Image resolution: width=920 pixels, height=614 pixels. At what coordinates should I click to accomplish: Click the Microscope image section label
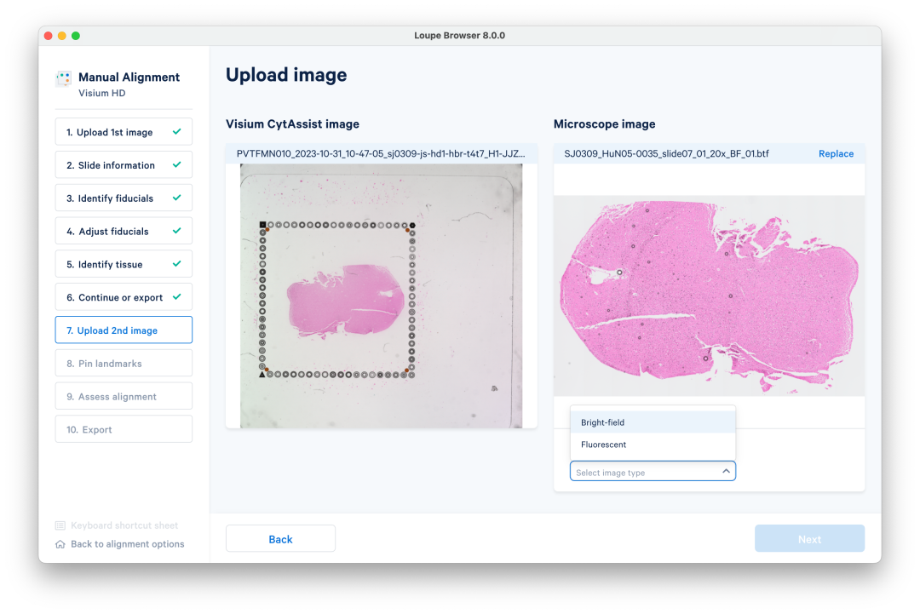coord(604,124)
